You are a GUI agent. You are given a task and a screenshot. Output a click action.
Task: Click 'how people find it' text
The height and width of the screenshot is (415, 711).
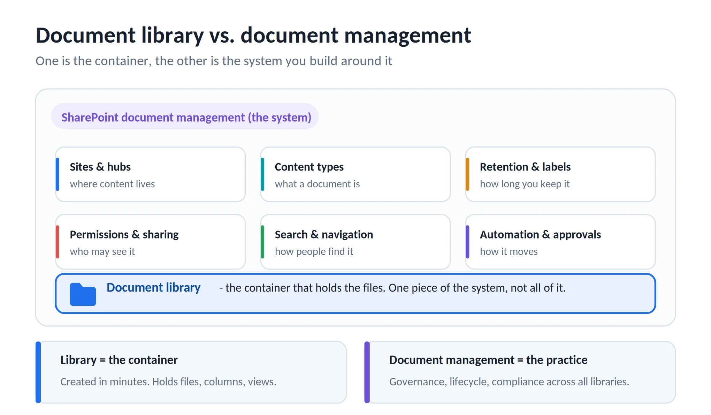pyautogui.click(x=314, y=251)
